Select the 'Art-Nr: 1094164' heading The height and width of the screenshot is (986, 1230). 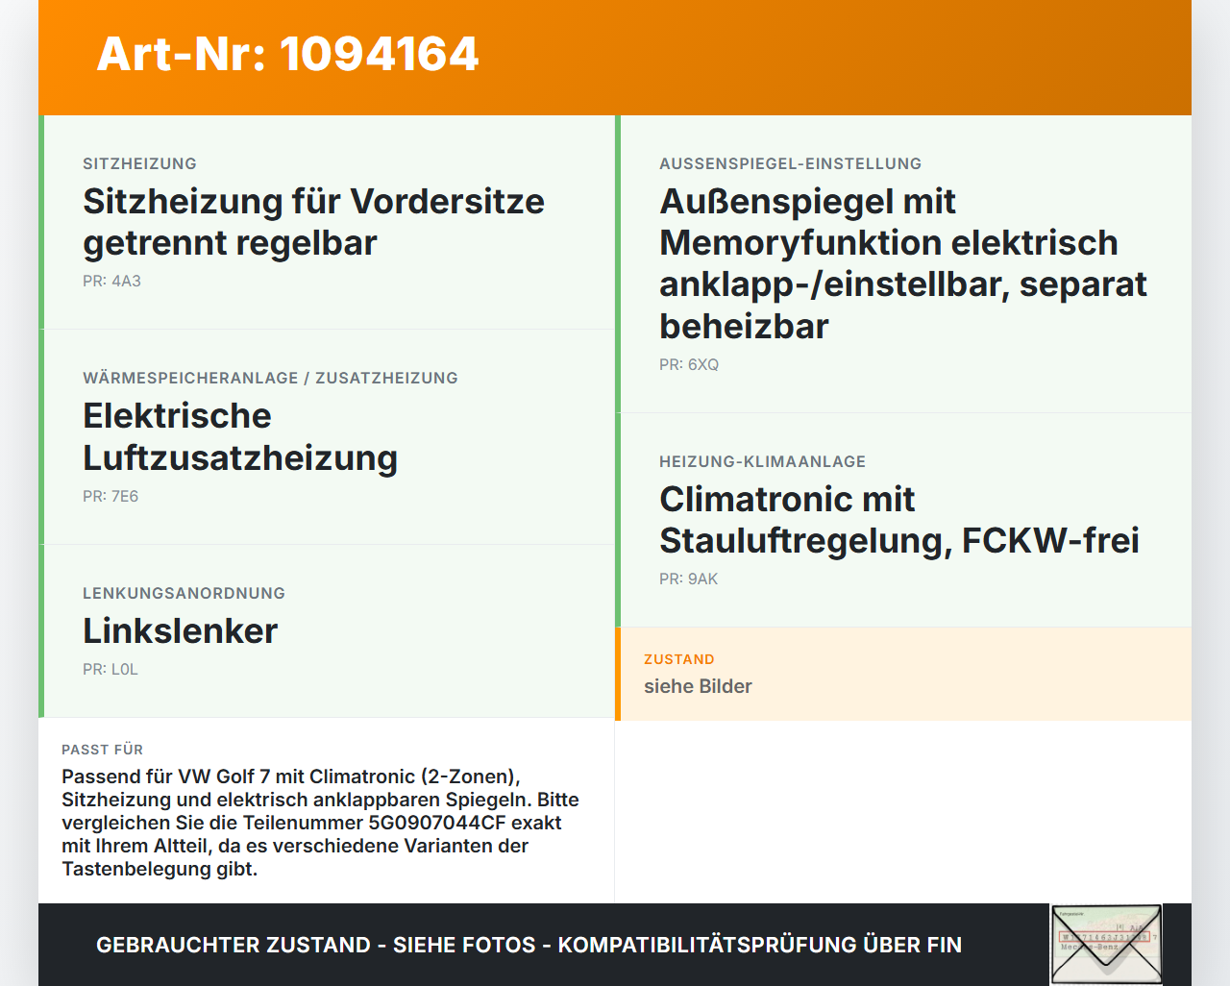point(287,54)
